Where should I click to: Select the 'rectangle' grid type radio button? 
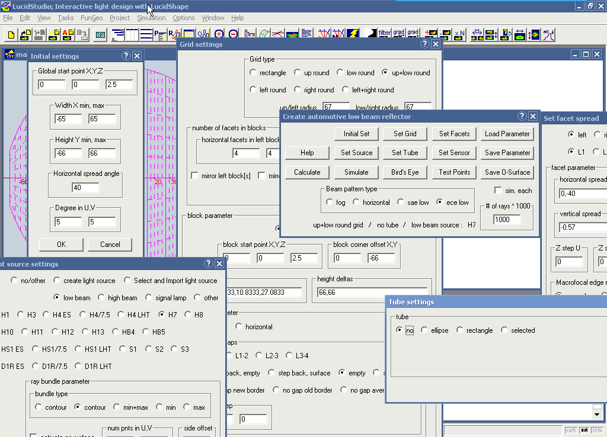coord(253,72)
